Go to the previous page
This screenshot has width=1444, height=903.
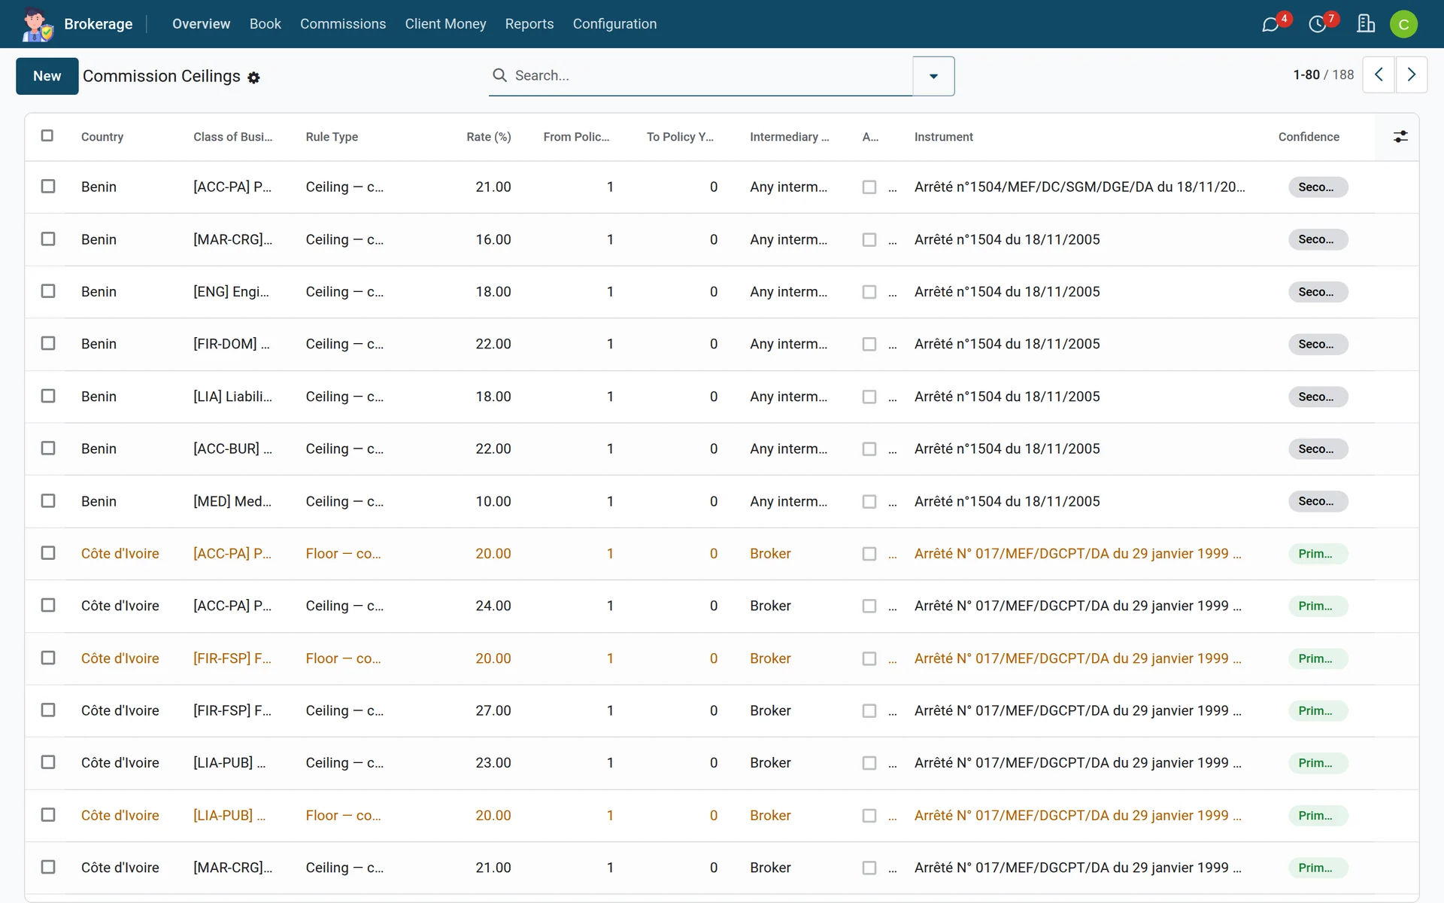(x=1379, y=74)
